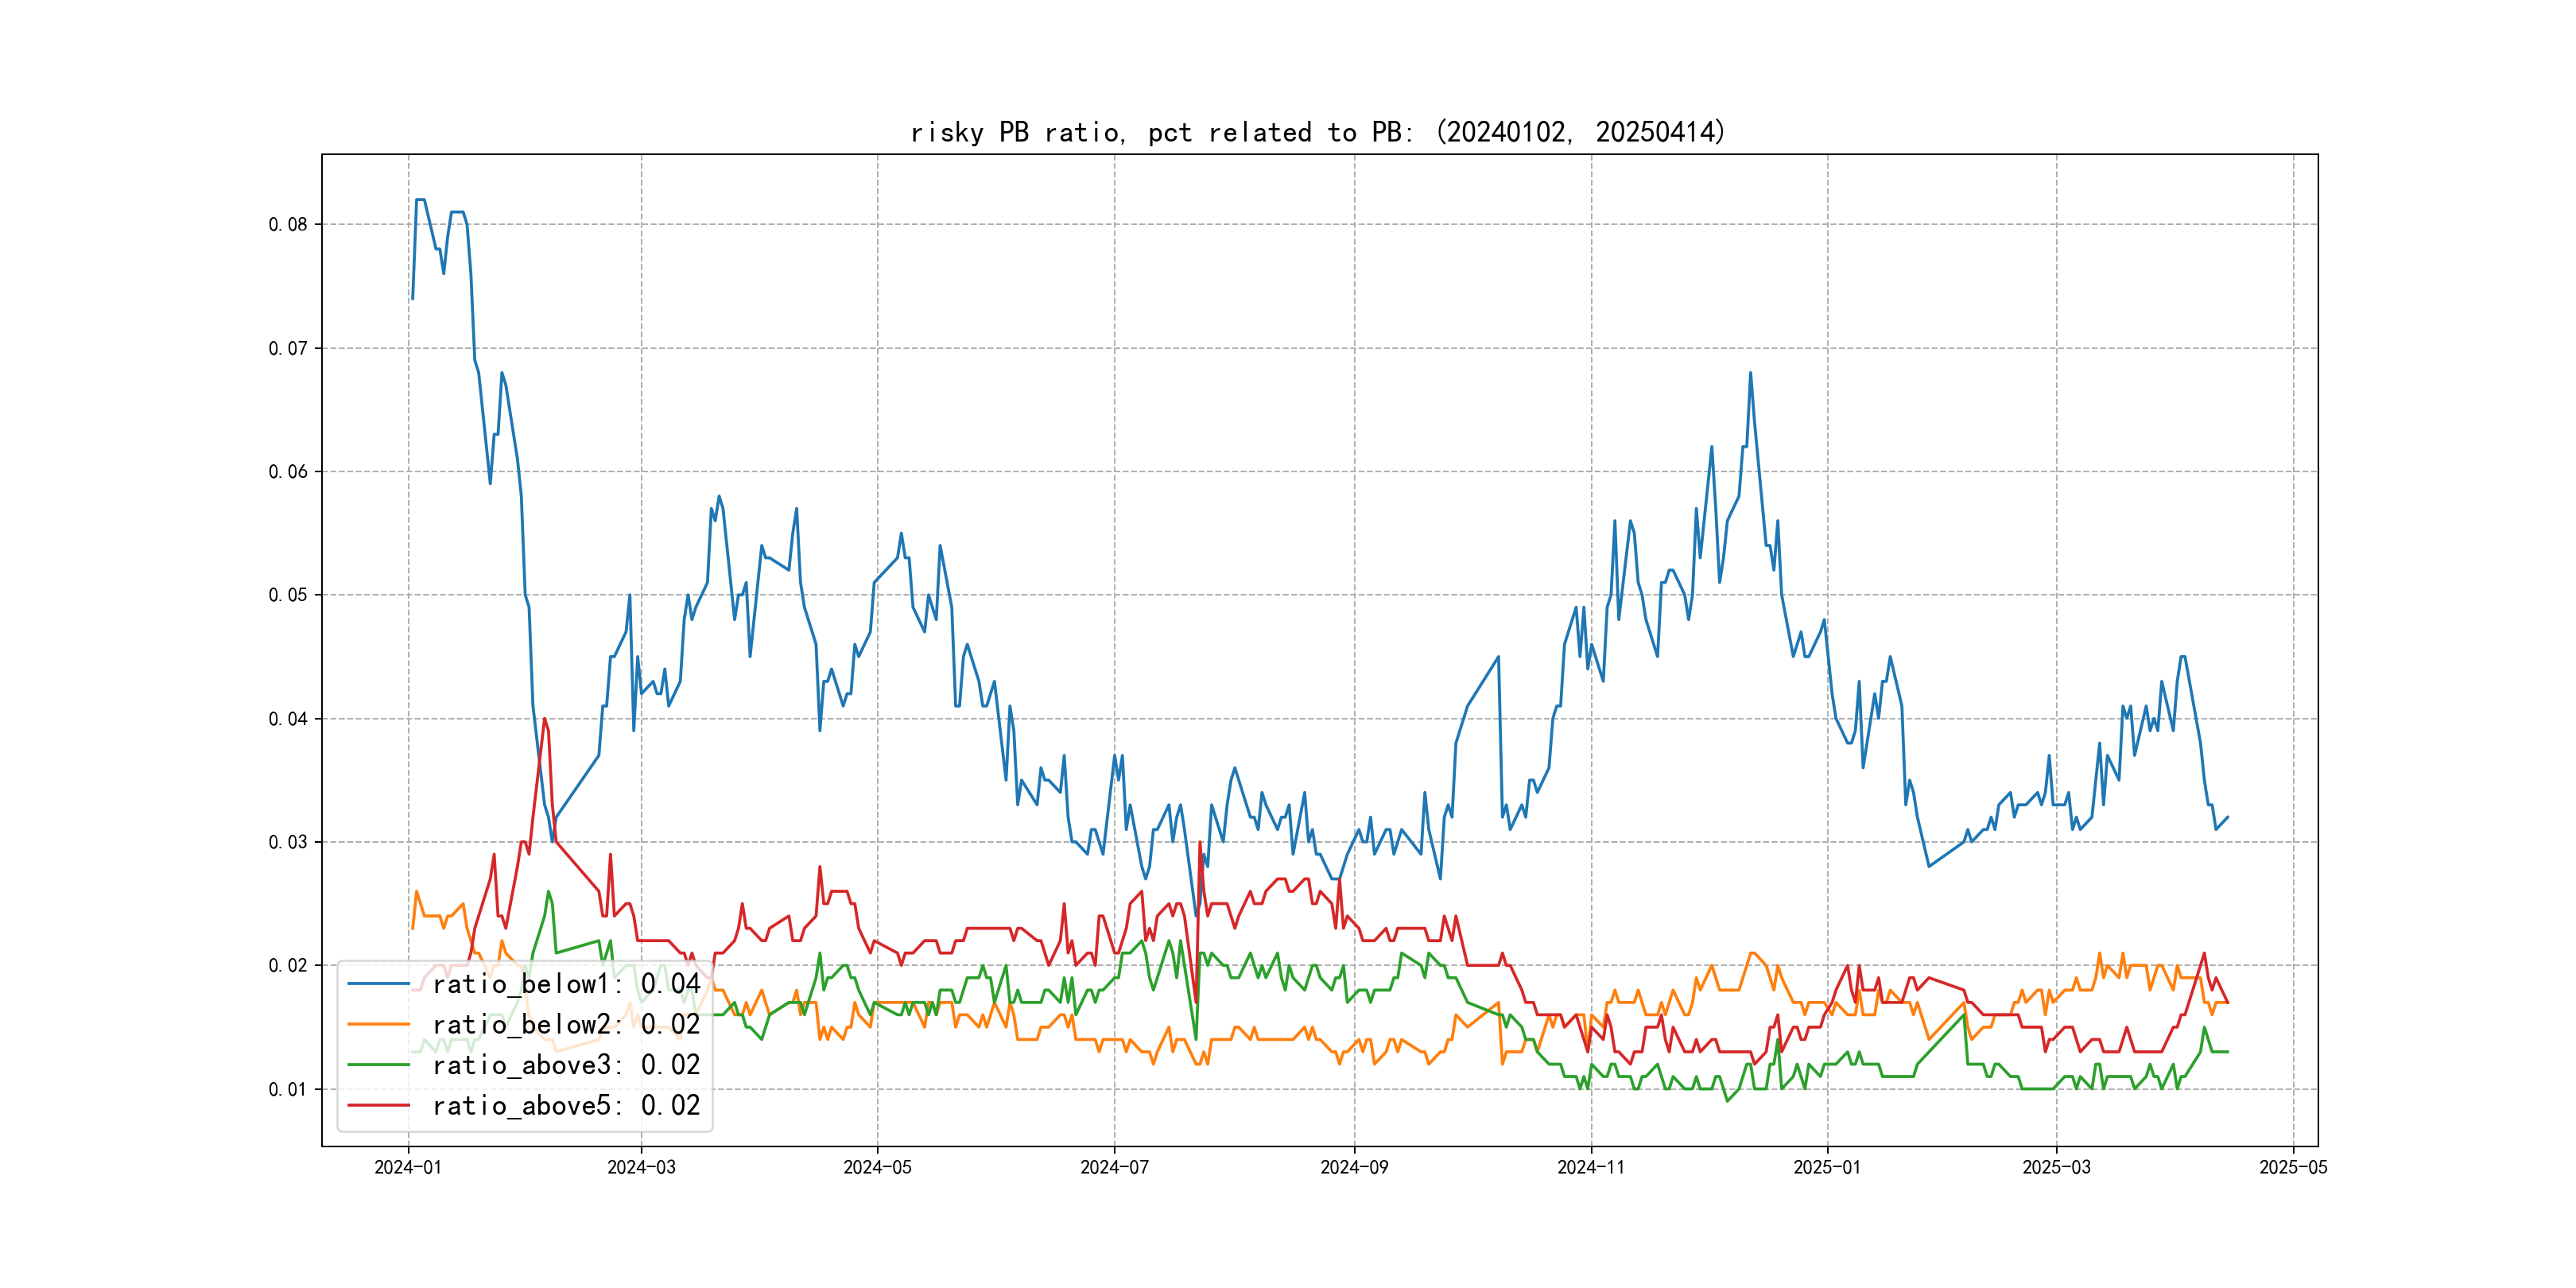Click the 0.01 y-axis tick label

coord(288,1089)
